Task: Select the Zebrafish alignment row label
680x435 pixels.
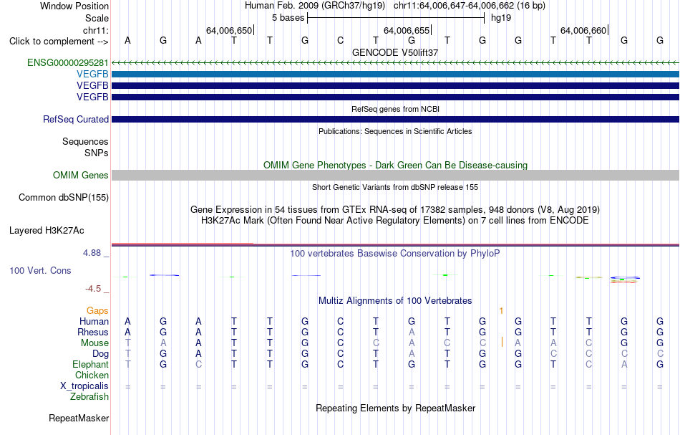Action: 89,396
